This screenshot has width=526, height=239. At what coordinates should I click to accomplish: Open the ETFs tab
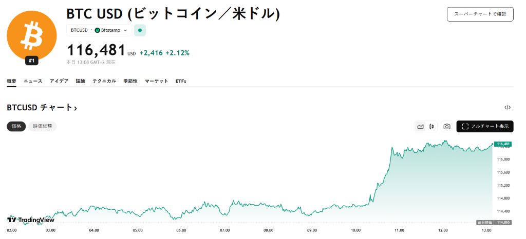(181, 81)
